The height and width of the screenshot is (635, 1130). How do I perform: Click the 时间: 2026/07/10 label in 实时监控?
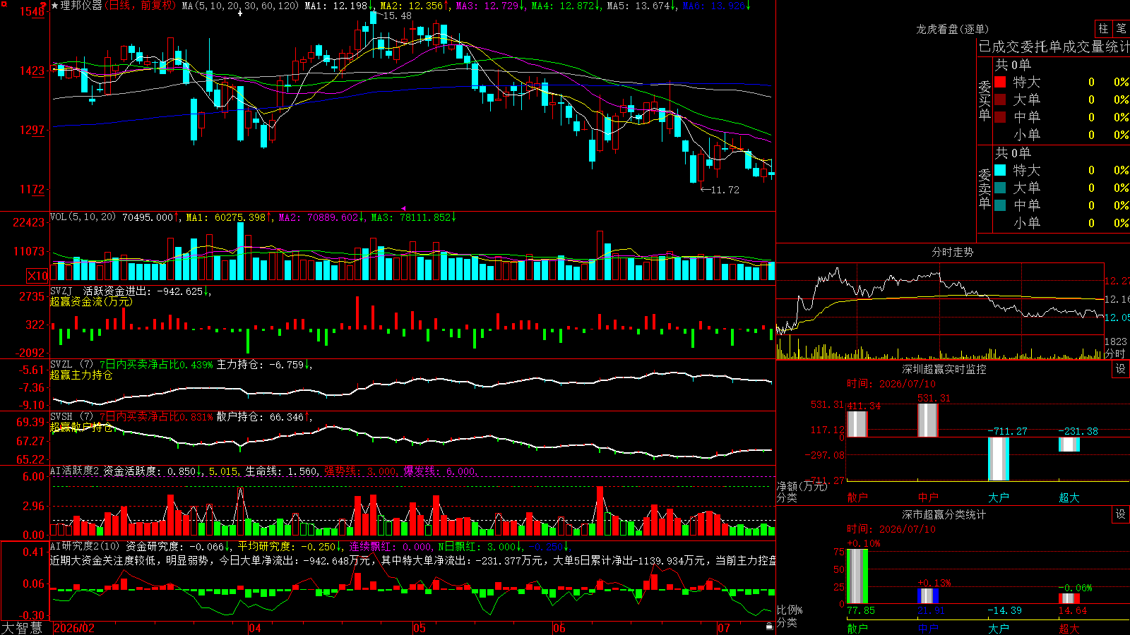tap(891, 384)
